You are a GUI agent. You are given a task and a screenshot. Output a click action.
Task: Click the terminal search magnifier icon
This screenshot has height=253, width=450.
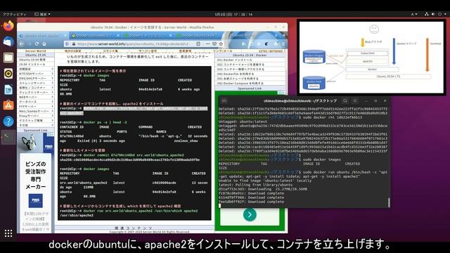345,100
